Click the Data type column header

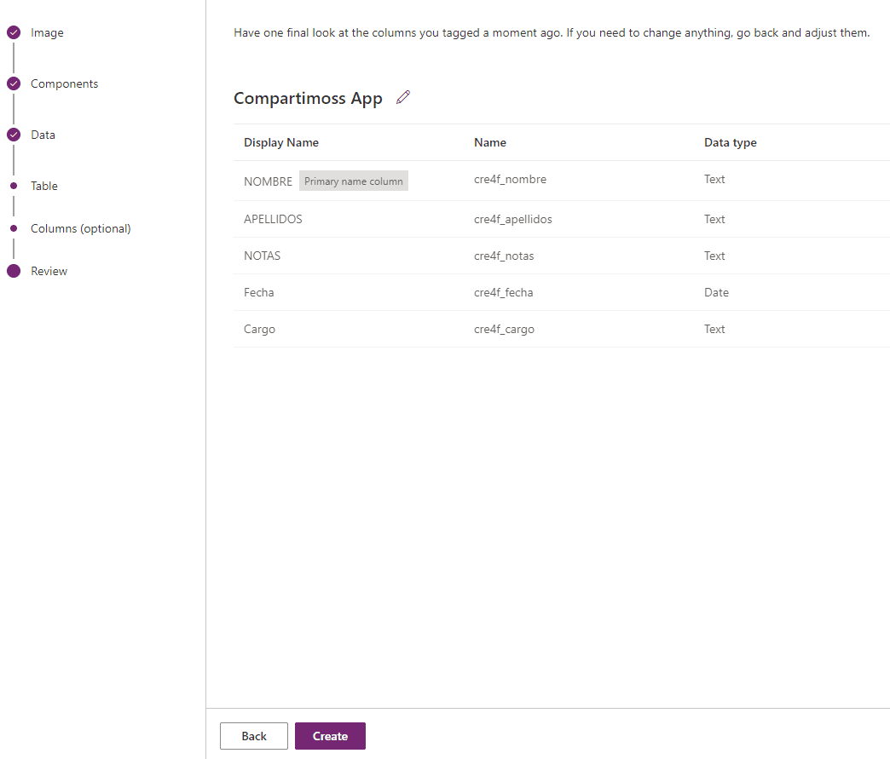coord(730,142)
